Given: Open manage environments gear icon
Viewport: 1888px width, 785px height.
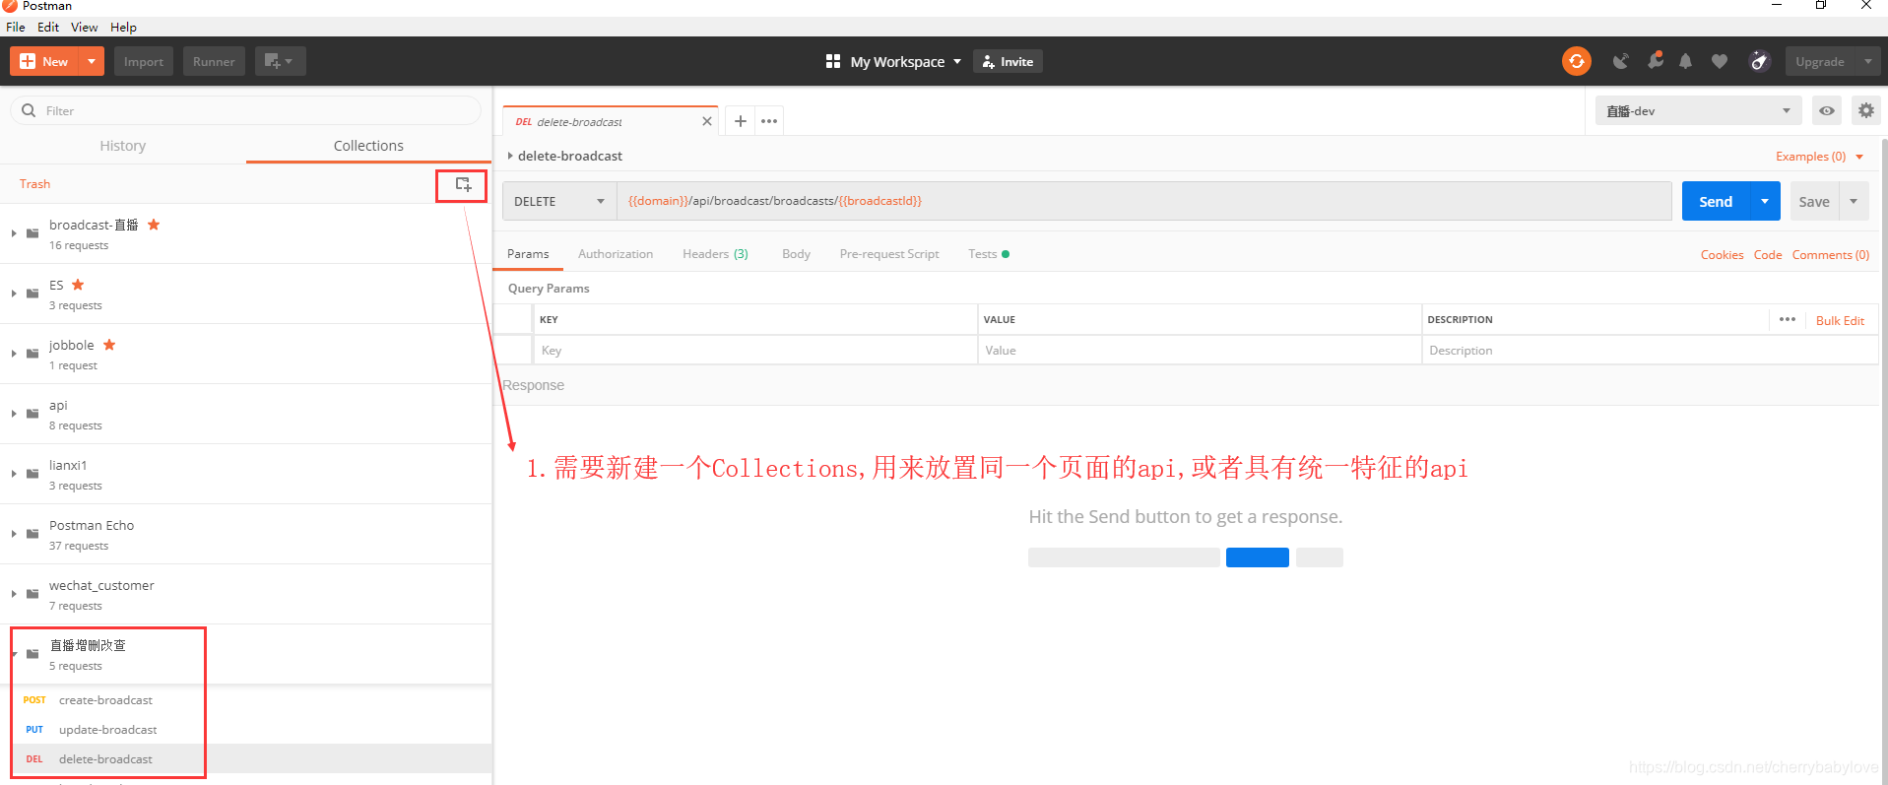Looking at the screenshot, I should pyautogui.click(x=1865, y=110).
